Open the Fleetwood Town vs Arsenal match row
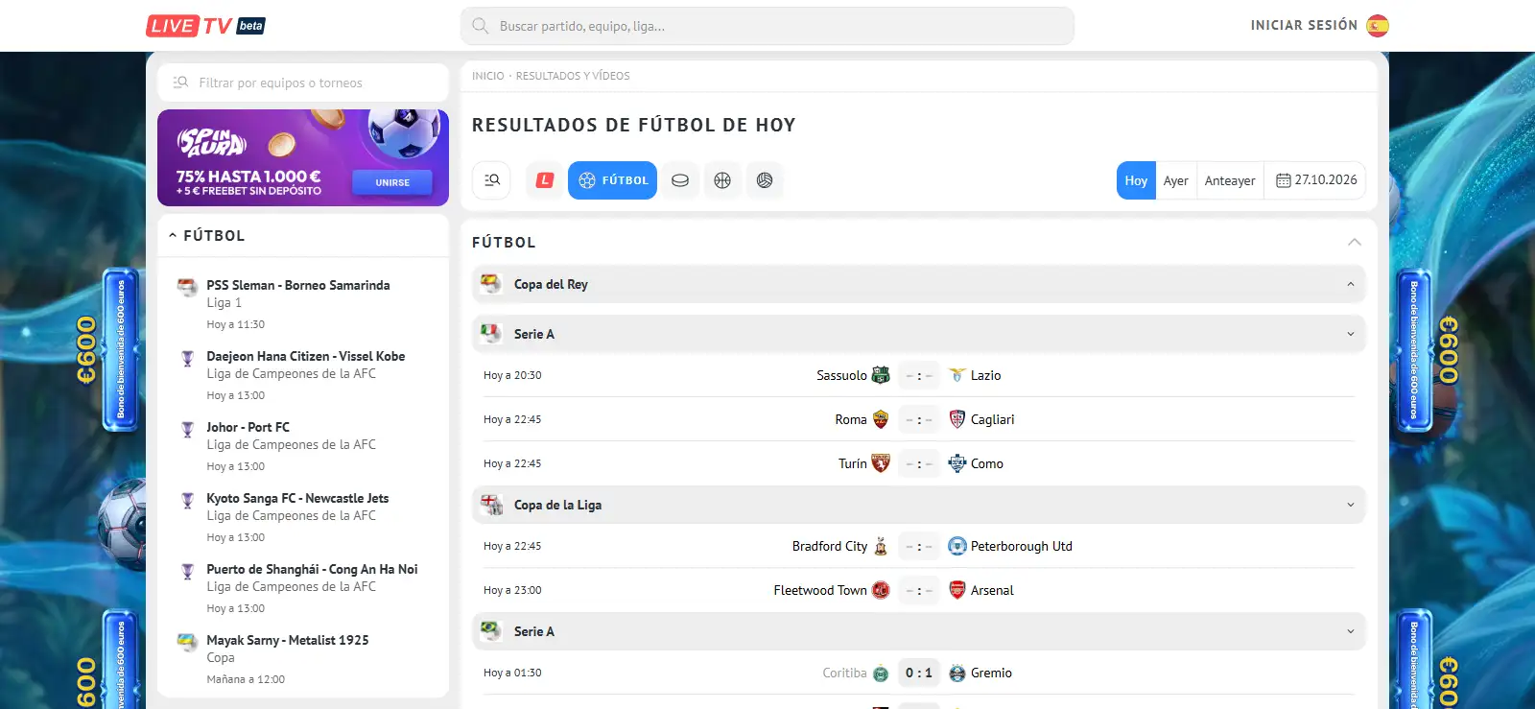This screenshot has height=709, width=1535. [x=919, y=590]
